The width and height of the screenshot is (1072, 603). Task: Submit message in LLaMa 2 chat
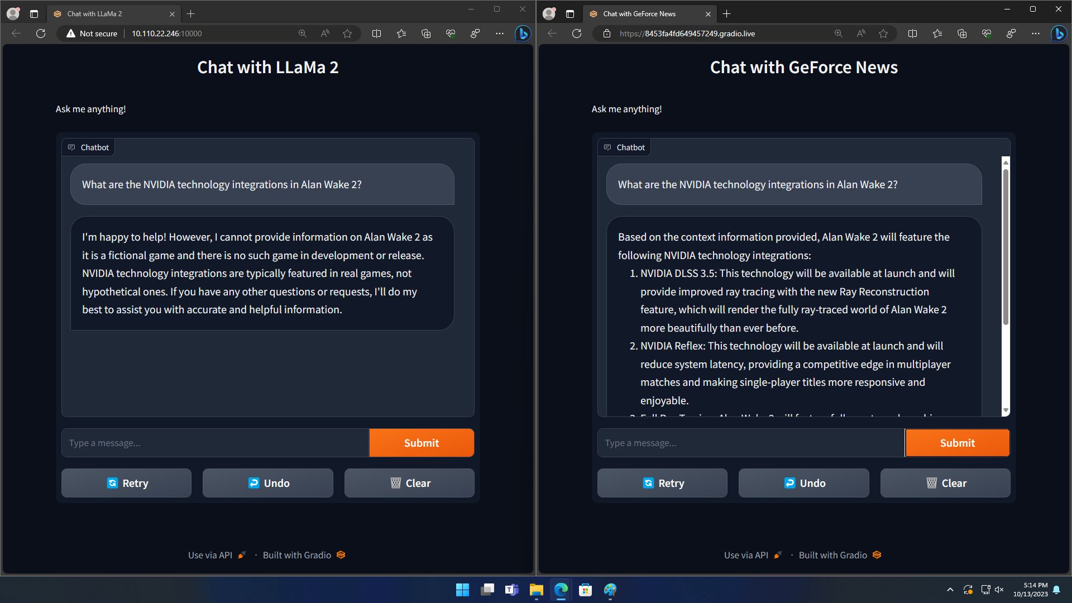(x=422, y=443)
